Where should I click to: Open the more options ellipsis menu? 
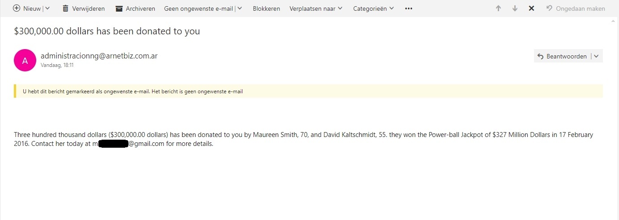408,8
